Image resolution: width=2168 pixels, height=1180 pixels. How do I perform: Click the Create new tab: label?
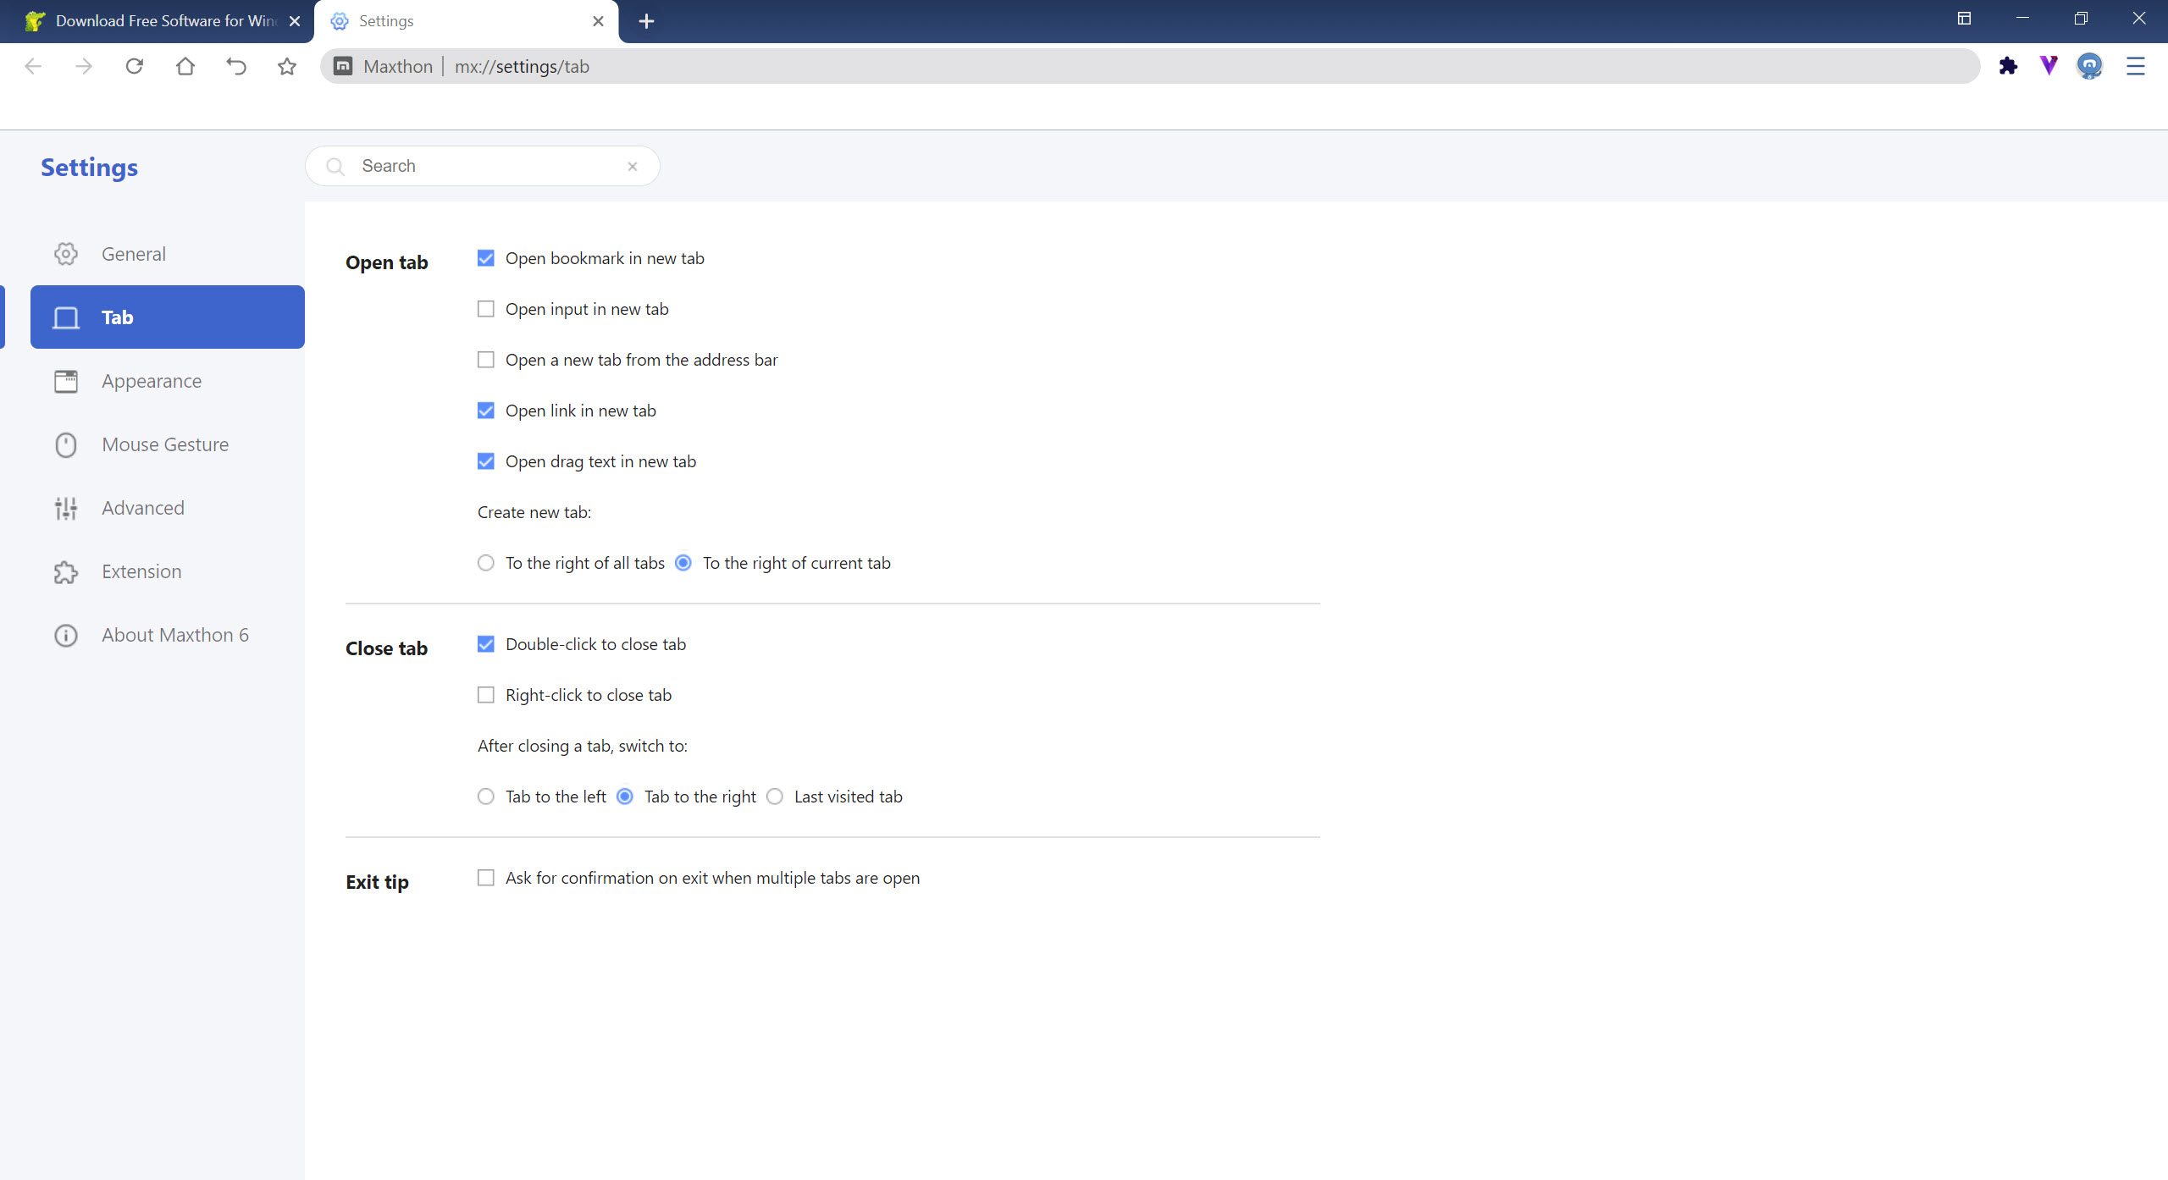click(x=534, y=512)
